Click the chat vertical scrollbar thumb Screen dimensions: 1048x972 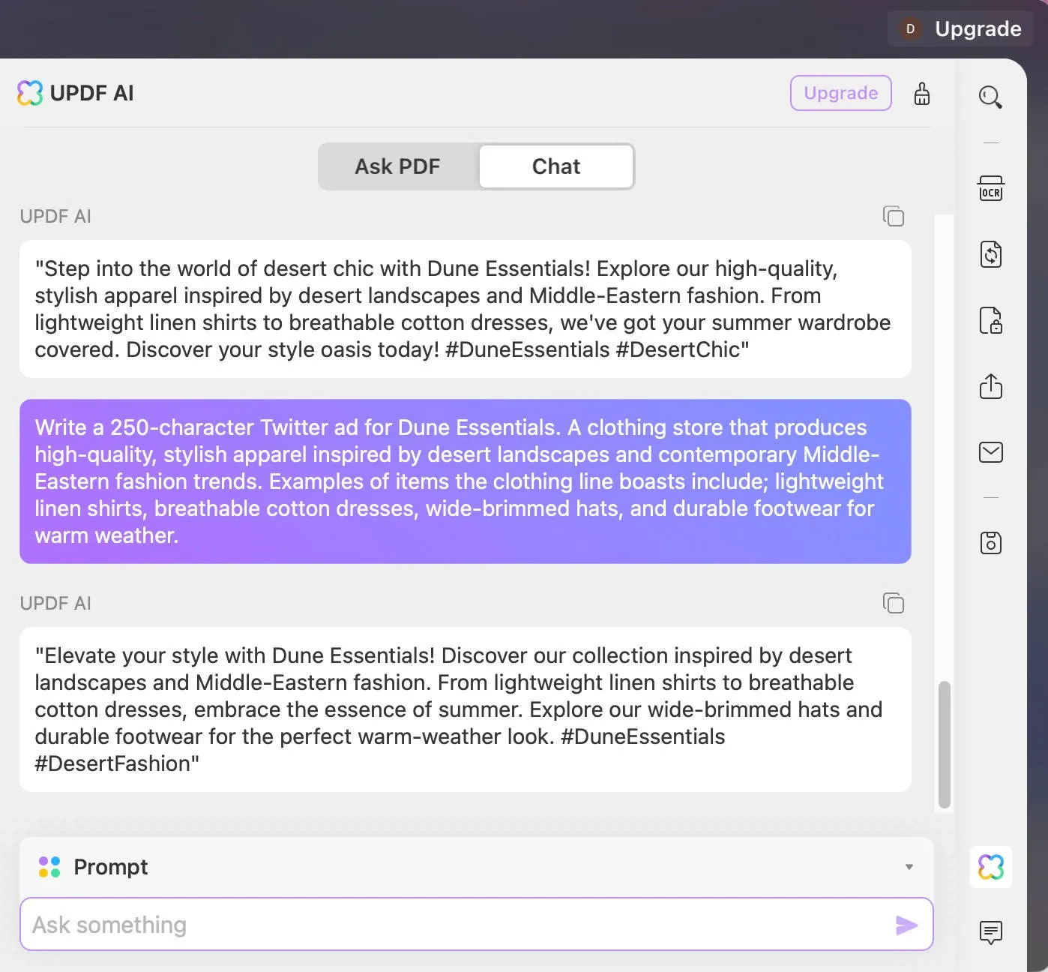[945, 745]
